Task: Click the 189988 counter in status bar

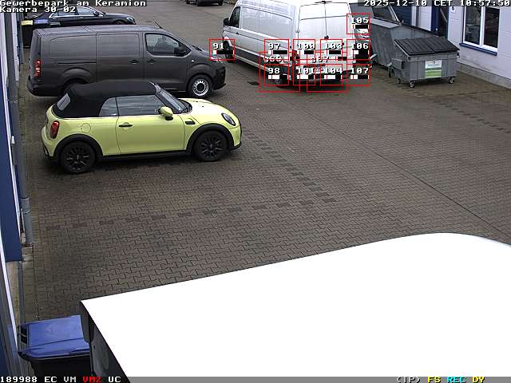Action: pos(18,379)
